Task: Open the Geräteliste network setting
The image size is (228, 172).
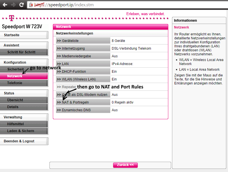Action: point(83,41)
